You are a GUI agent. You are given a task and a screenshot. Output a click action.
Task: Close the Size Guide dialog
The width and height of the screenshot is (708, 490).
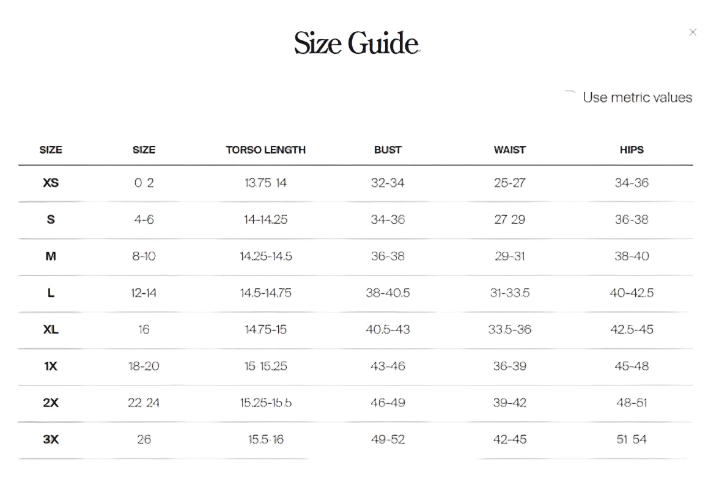(692, 32)
